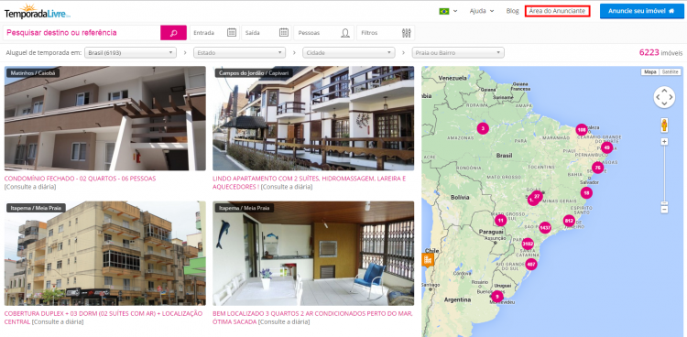The height and width of the screenshot is (337, 687).
Task: Open listing Lindo Apartamento com 2 Suítes
Action: coord(309,183)
